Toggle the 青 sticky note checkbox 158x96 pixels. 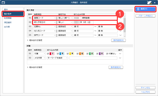pos(58,54)
